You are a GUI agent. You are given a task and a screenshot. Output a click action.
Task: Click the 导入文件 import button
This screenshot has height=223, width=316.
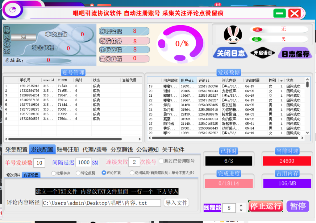(176, 203)
